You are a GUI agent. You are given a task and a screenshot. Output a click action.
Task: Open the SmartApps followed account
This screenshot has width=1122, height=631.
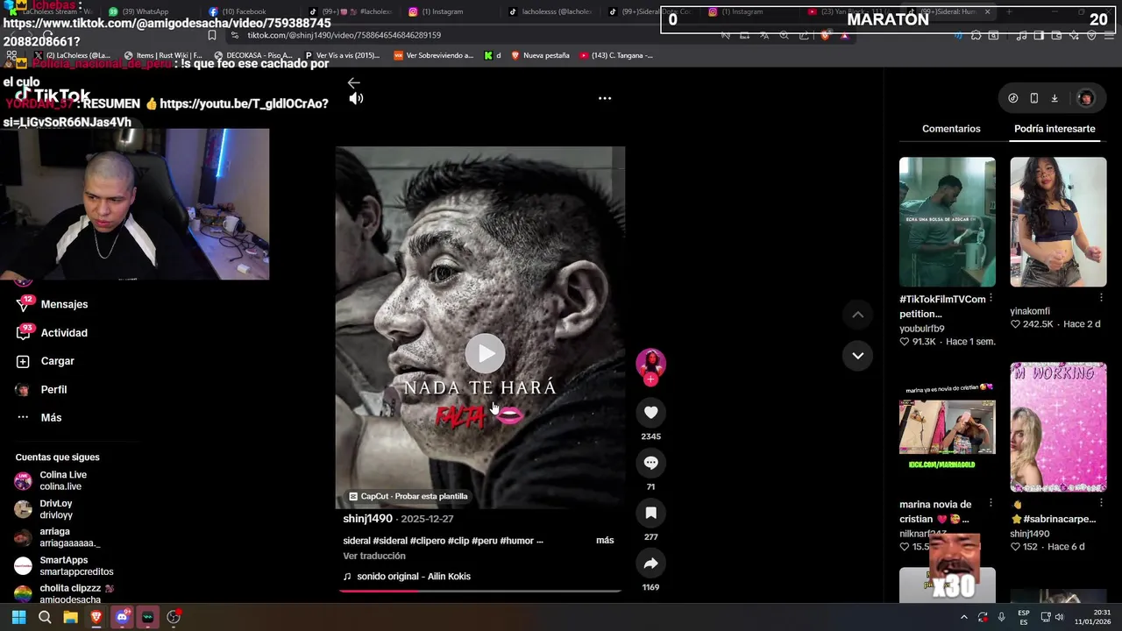64,566
